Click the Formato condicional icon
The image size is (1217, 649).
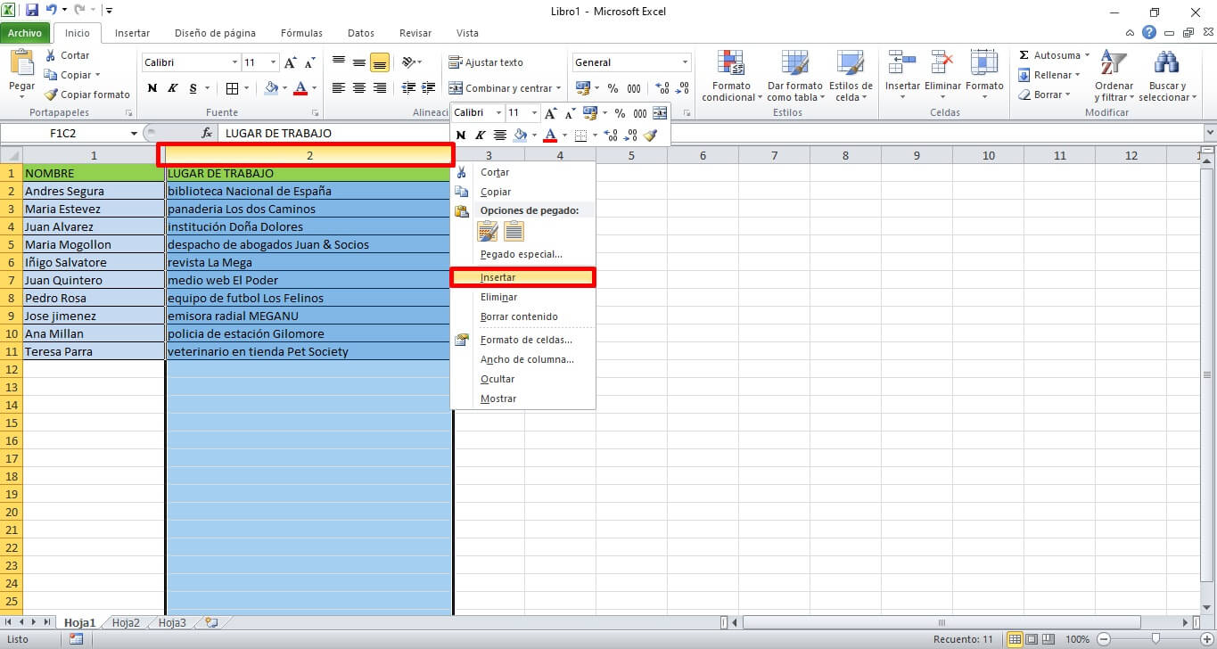pyautogui.click(x=731, y=63)
